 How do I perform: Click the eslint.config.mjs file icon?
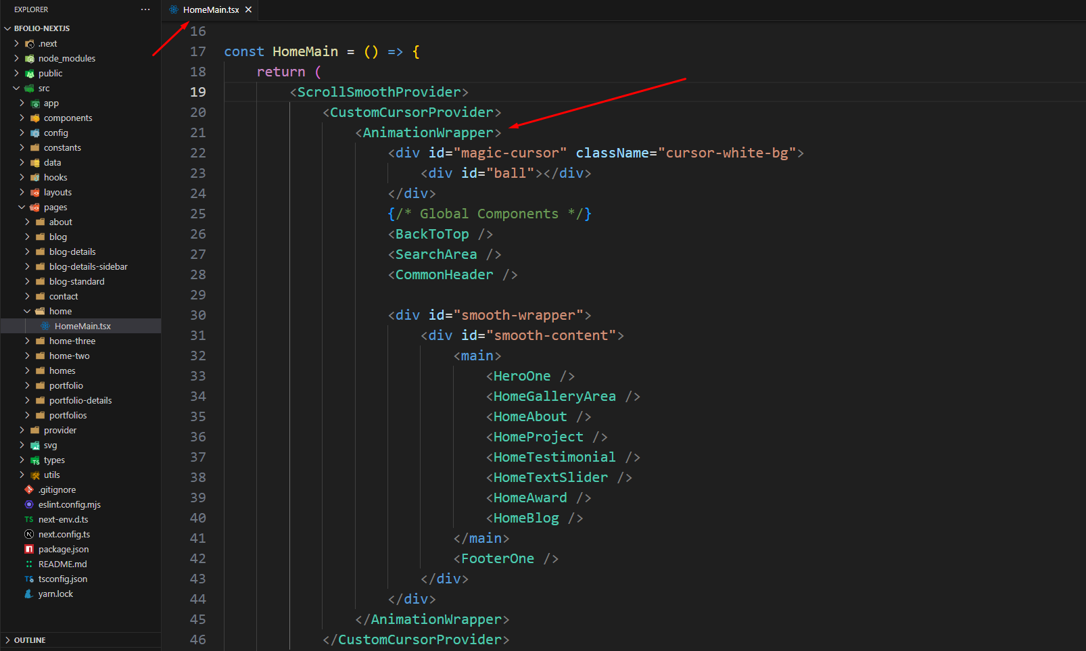[x=29, y=504]
